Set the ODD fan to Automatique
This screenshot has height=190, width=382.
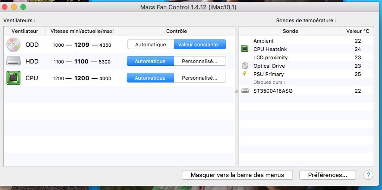150,44
